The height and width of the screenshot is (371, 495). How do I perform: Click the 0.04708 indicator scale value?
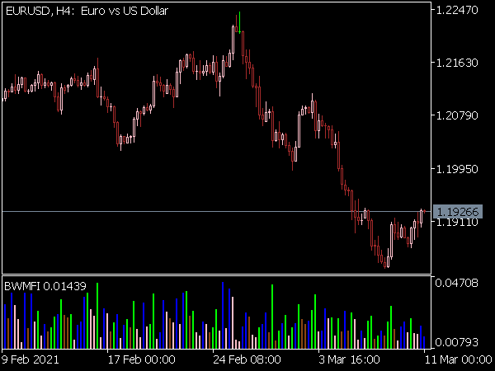pyautogui.click(x=456, y=283)
